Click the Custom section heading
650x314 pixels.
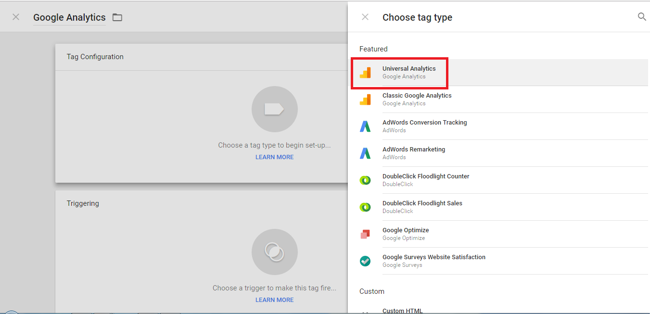372,291
